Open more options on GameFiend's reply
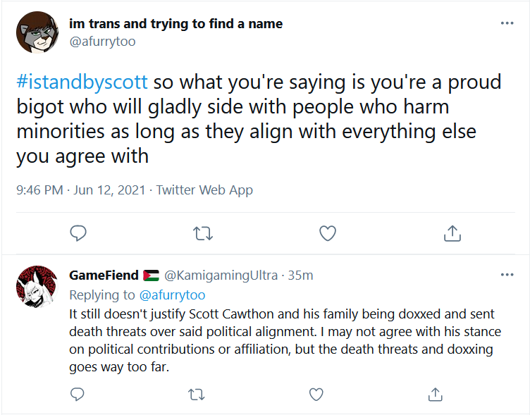 click(507, 275)
